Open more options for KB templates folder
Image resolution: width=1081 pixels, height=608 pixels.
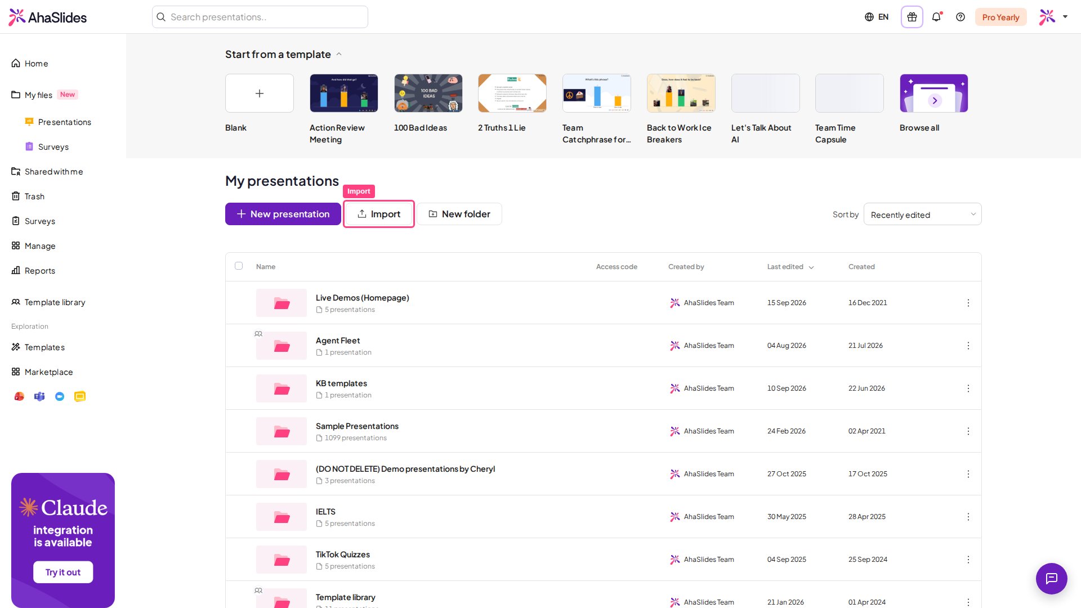[x=968, y=388]
